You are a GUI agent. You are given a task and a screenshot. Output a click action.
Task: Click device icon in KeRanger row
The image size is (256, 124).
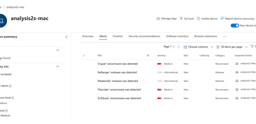point(237,72)
